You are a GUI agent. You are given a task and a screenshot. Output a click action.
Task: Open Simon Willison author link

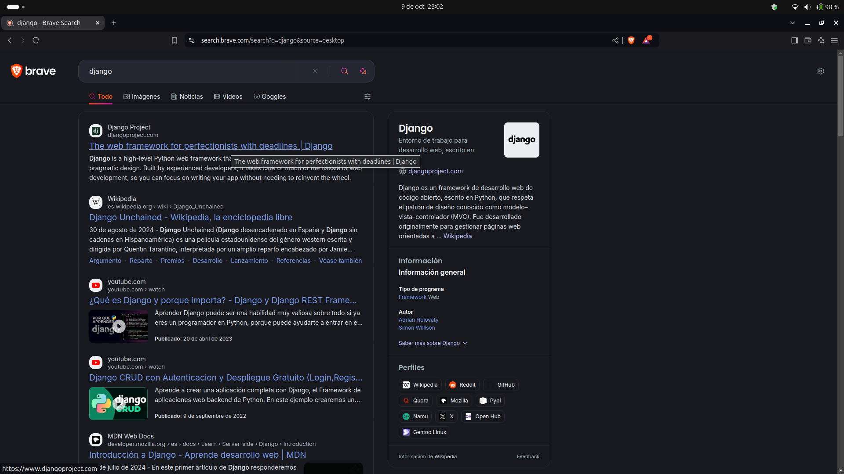[x=417, y=328]
